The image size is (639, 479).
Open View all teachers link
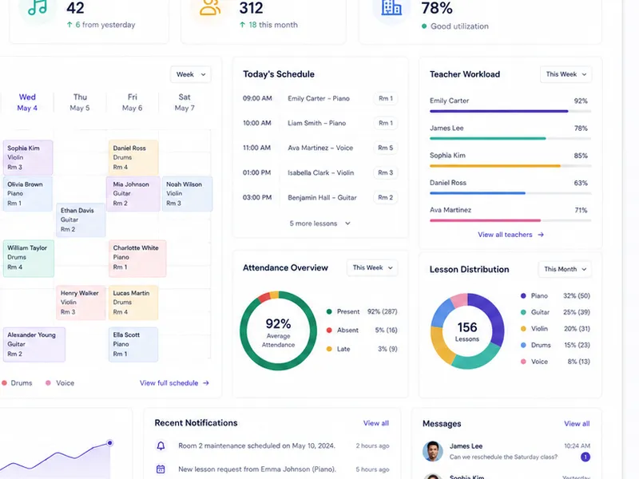click(x=510, y=235)
